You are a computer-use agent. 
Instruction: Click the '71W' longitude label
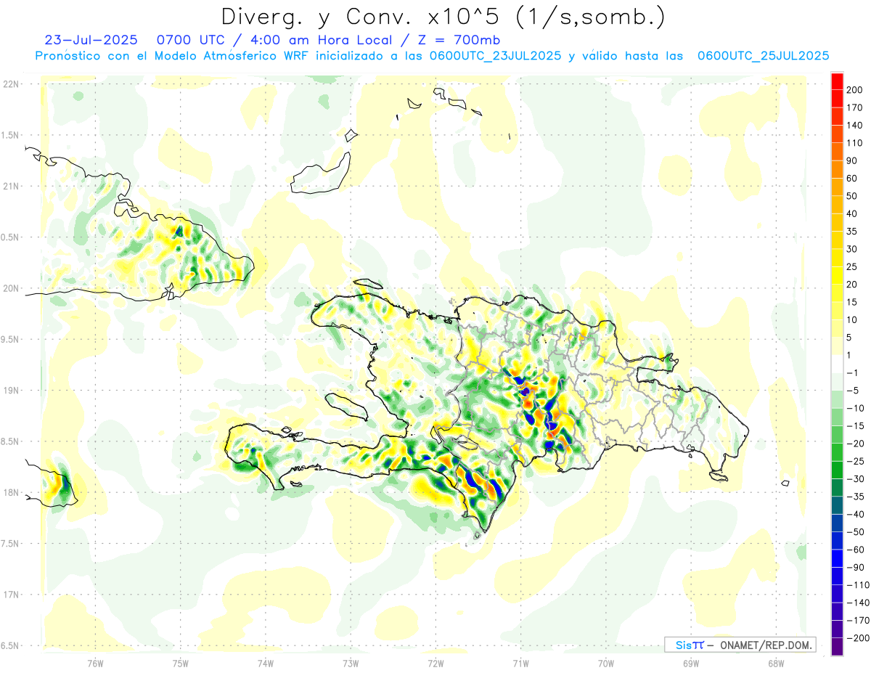[x=520, y=664]
